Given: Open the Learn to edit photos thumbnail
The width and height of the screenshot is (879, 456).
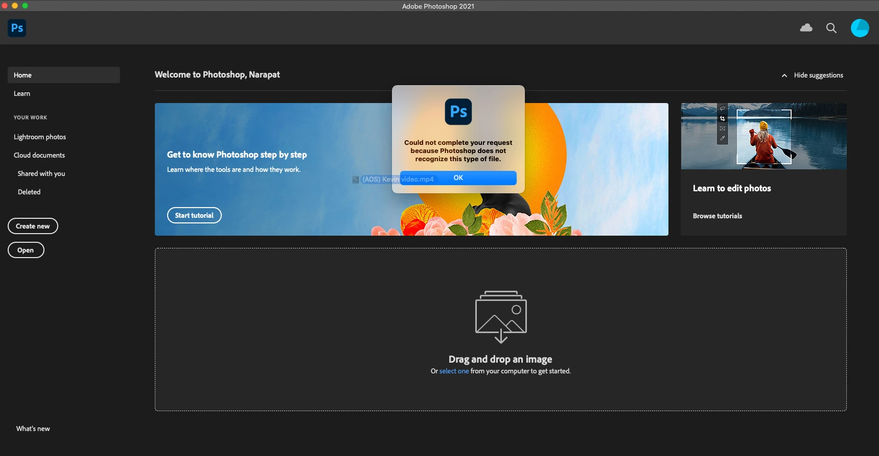Looking at the screenshot, I should (764, 136).
